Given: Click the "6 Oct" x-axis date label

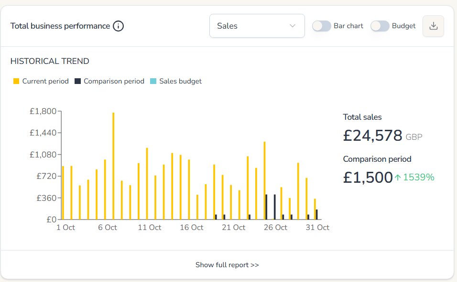Looking at the screenshot, I should point(108,228).
